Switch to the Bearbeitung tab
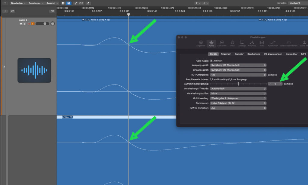 click(254, 54)
